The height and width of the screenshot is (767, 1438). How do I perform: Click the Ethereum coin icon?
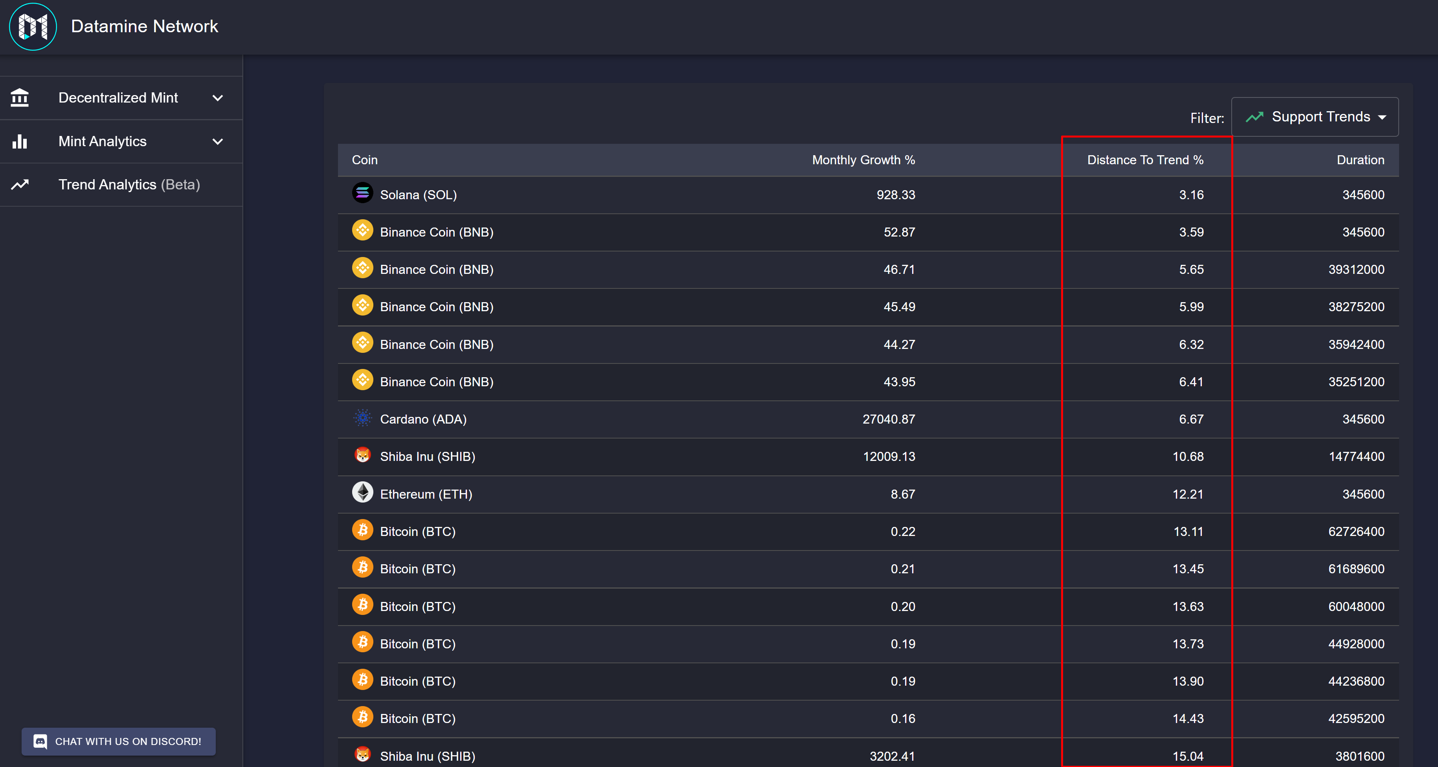pos(362,492)
